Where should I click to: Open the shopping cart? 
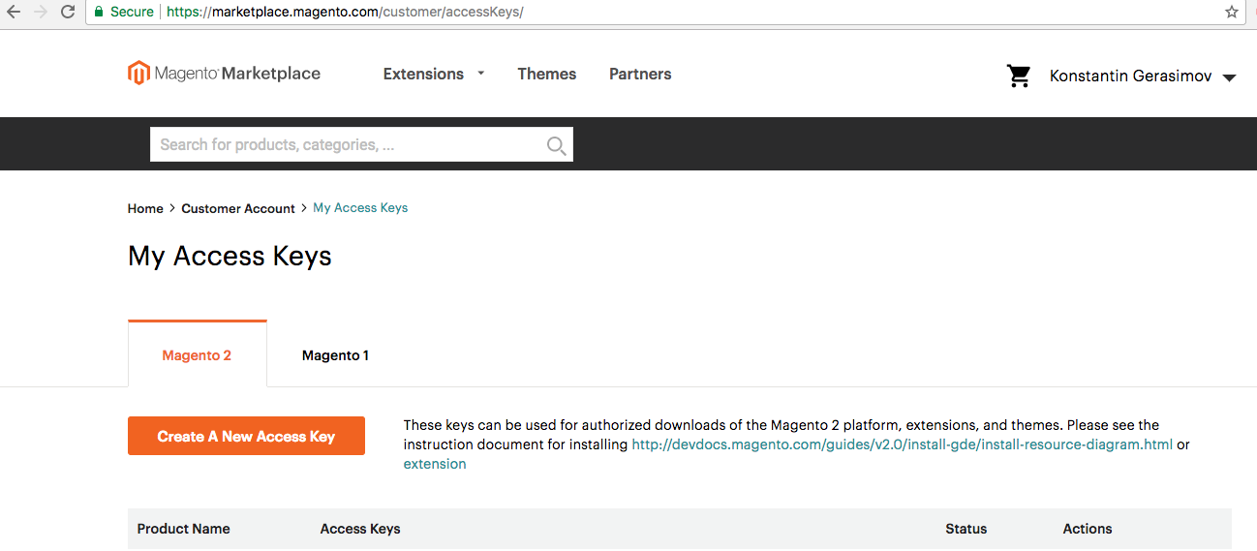1018,76
